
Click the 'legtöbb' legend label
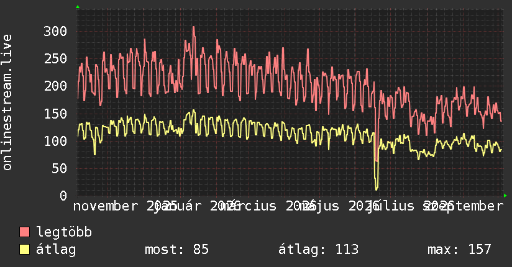point(64,232)
